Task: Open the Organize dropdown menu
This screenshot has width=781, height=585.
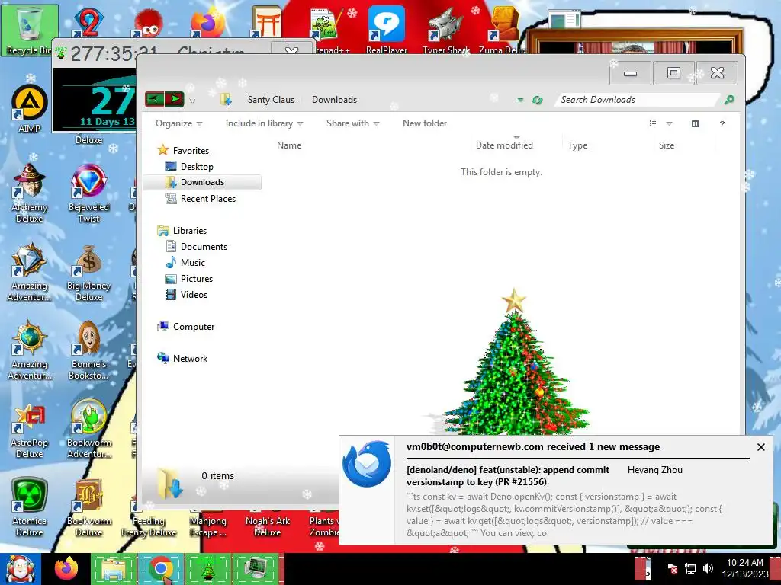Action: (178, 123)
